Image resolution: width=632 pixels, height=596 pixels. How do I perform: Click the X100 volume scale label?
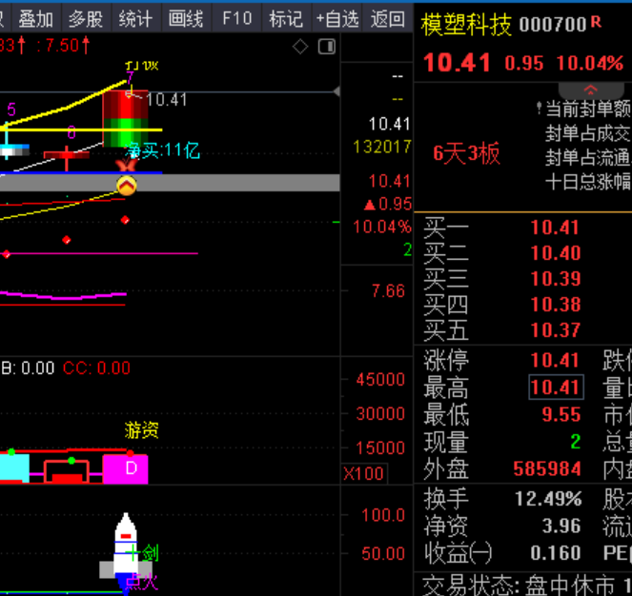click(x=364, y=473)
